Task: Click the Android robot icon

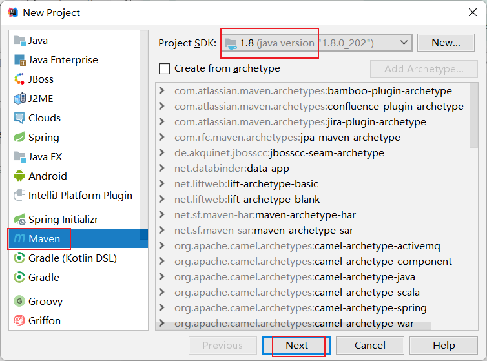Action: tap(19, 176)
